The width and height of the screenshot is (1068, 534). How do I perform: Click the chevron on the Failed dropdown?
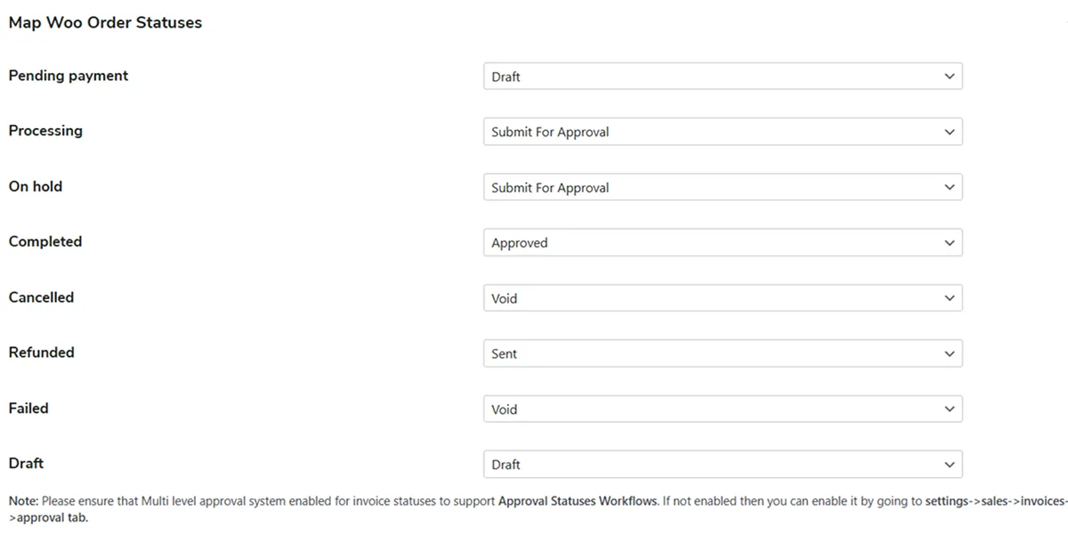(x=951, y=409)
